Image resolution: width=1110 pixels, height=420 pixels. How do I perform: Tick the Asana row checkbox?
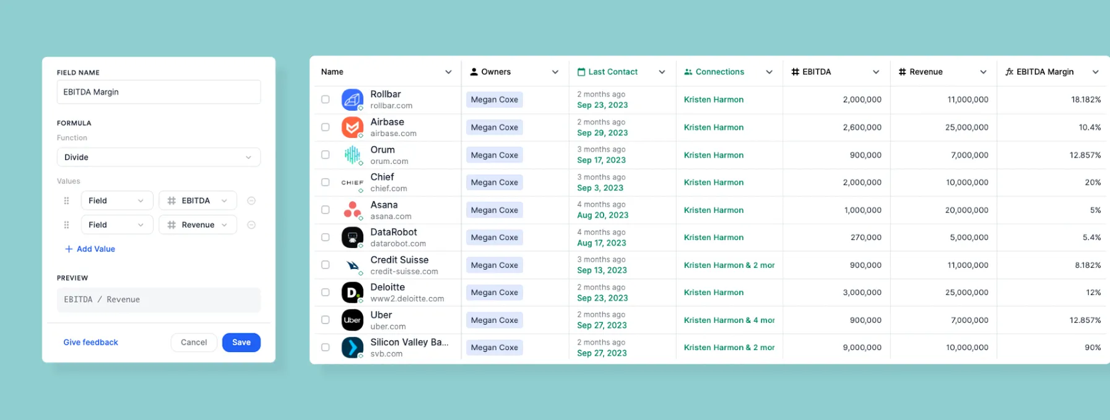click(x=325, y=210)
